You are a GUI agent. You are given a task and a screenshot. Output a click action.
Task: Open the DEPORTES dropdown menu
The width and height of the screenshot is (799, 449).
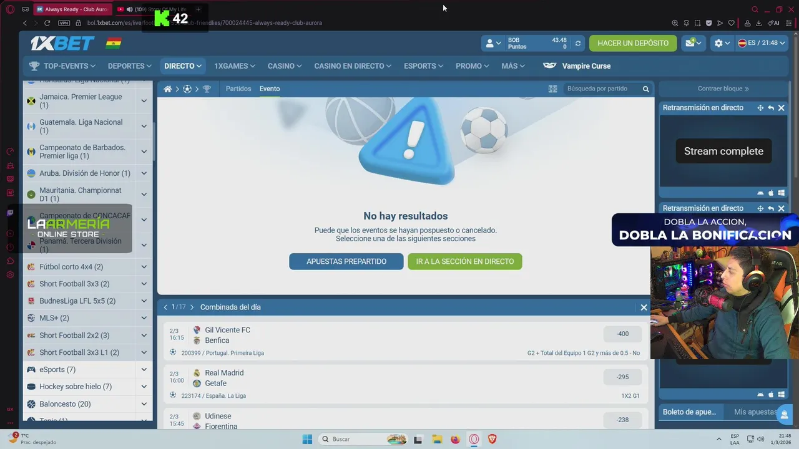click(130, 66)
